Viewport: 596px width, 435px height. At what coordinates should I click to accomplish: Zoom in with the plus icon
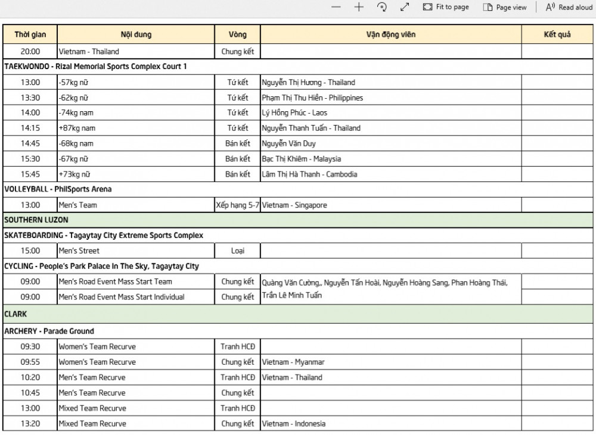pyautogui.click(x=359, y=7)
